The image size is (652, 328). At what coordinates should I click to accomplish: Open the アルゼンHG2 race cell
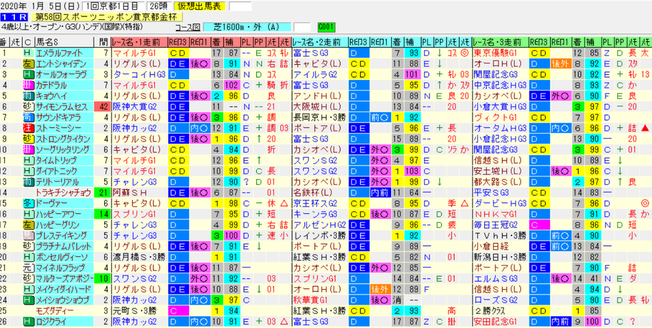319,225
